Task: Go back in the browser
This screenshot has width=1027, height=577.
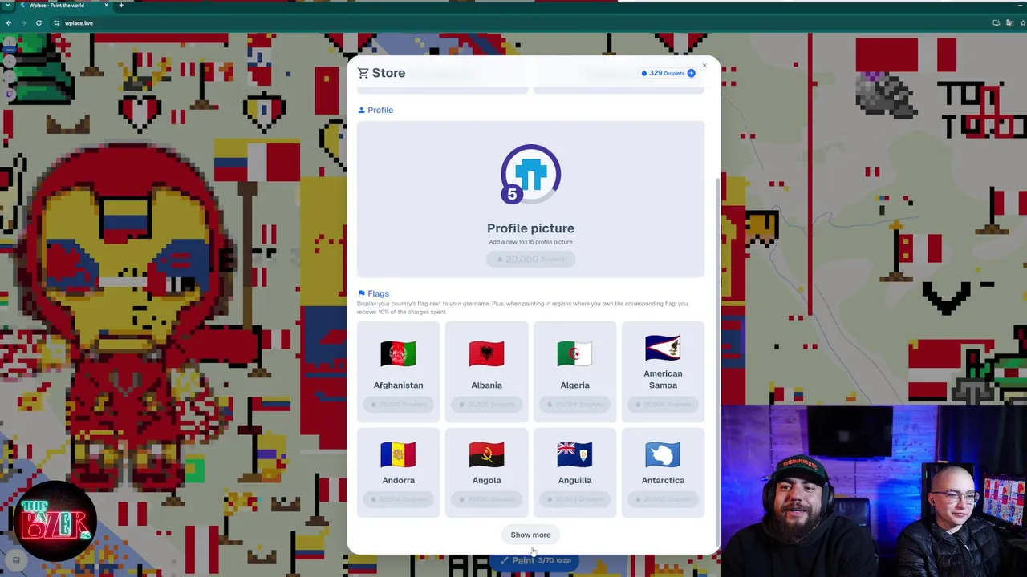Action: click(x=9, y=23)
